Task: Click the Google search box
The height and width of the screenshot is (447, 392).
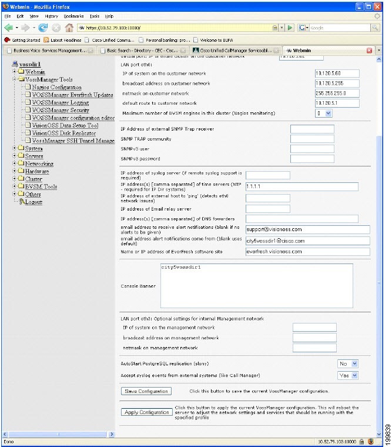Action: [340, 28]
